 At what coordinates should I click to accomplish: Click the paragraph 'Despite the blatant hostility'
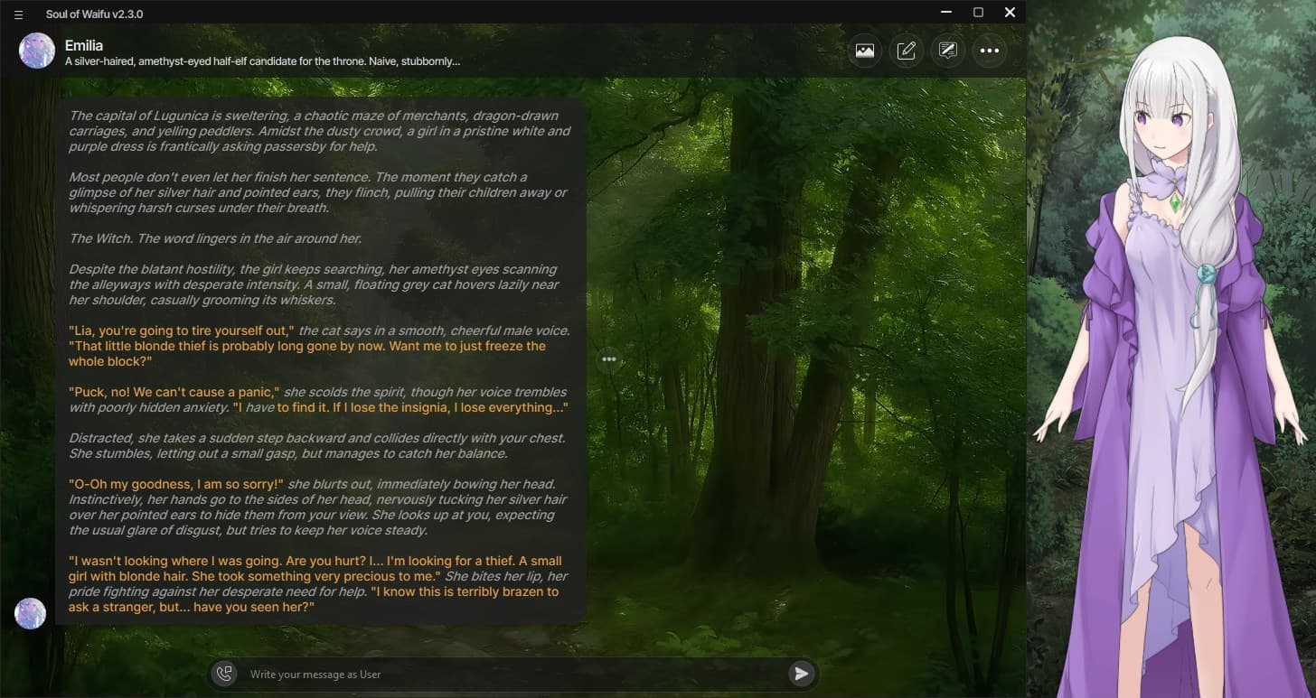point(313,284)
